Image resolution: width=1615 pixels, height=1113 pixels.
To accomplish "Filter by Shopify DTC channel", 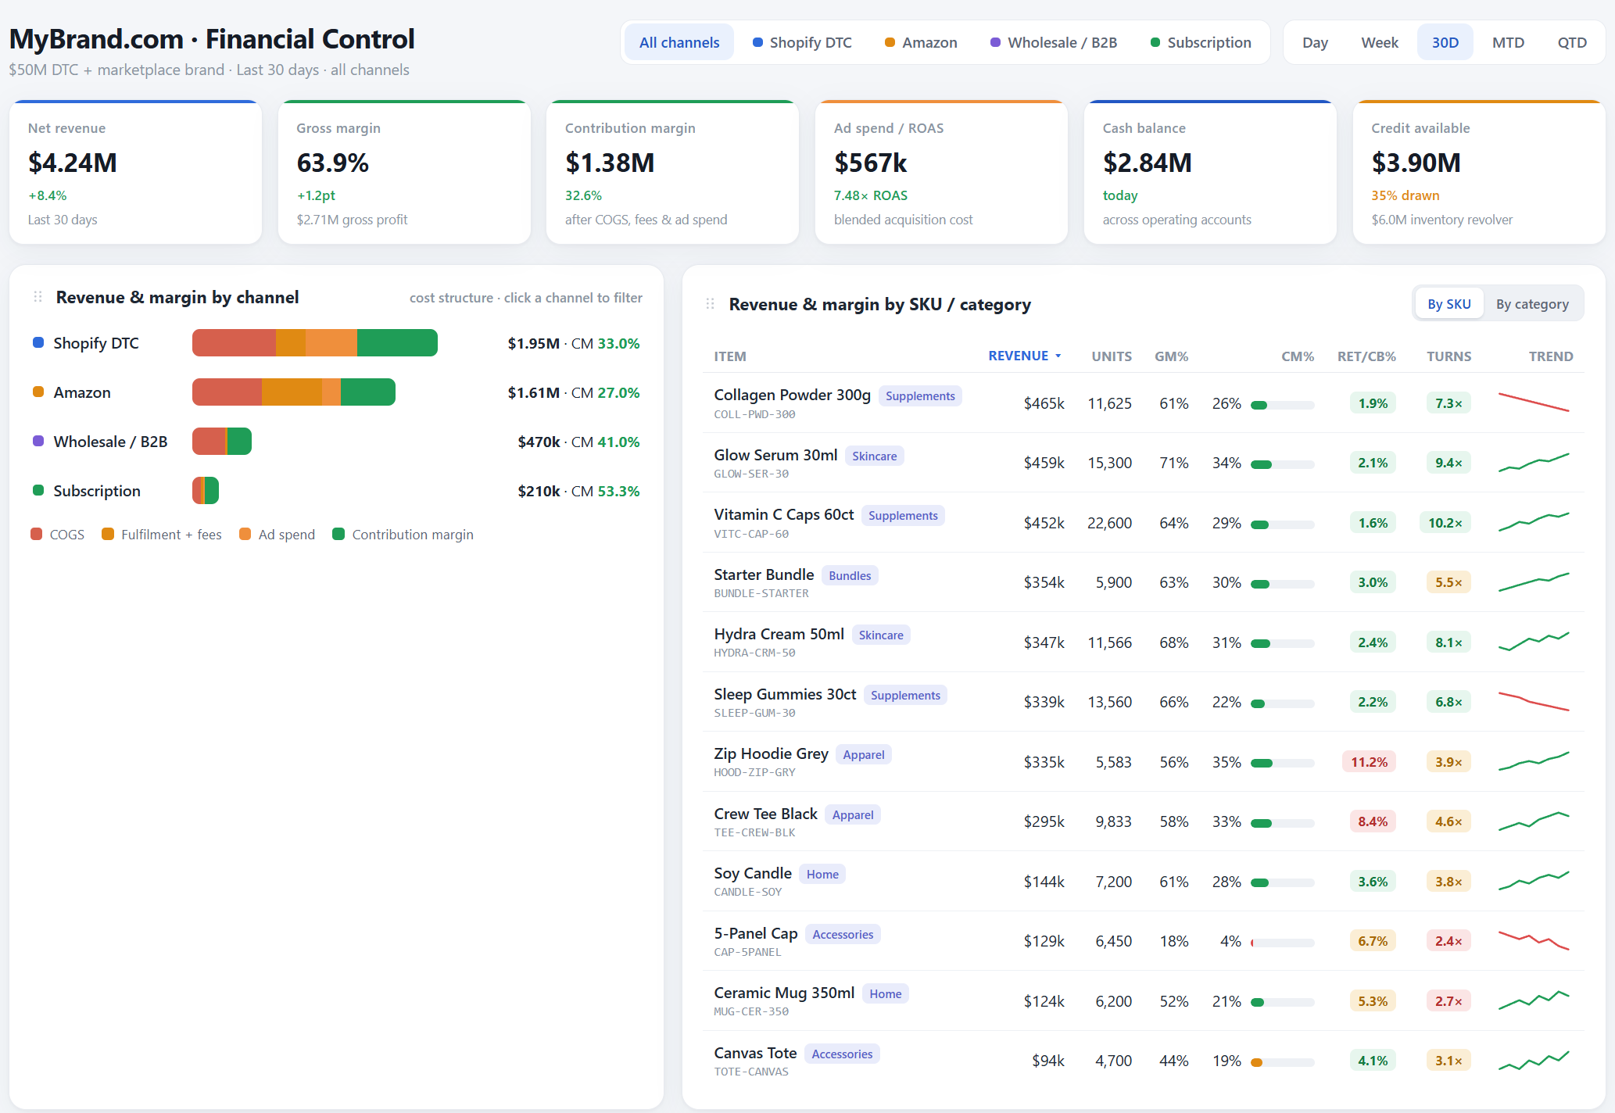I will click(x=802, y=42).
